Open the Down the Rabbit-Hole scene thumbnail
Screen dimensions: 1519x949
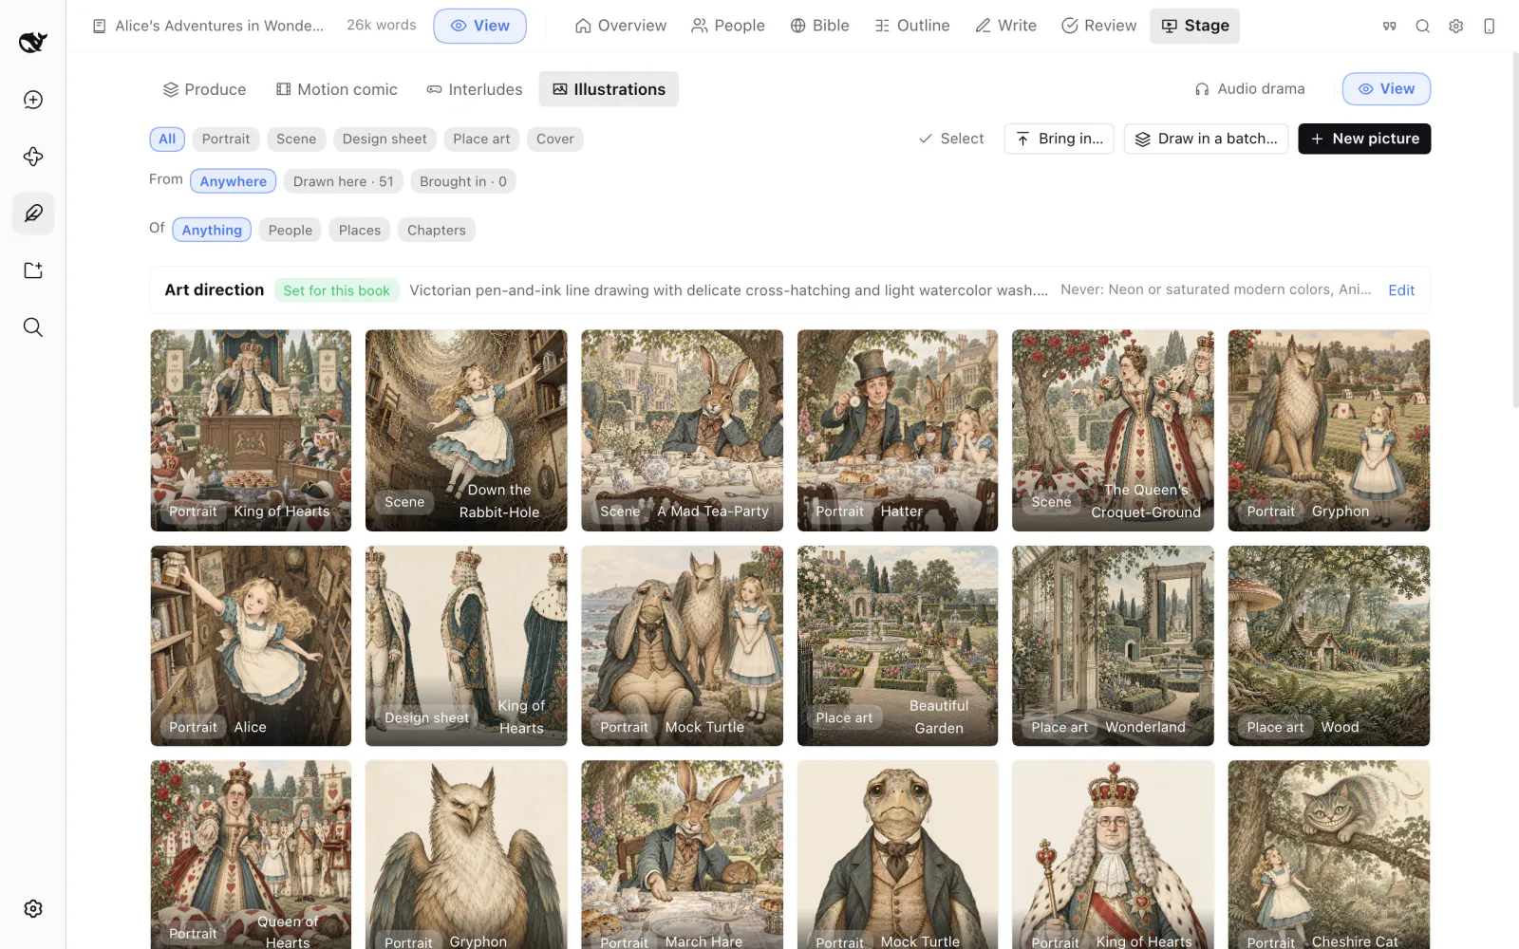466,430
